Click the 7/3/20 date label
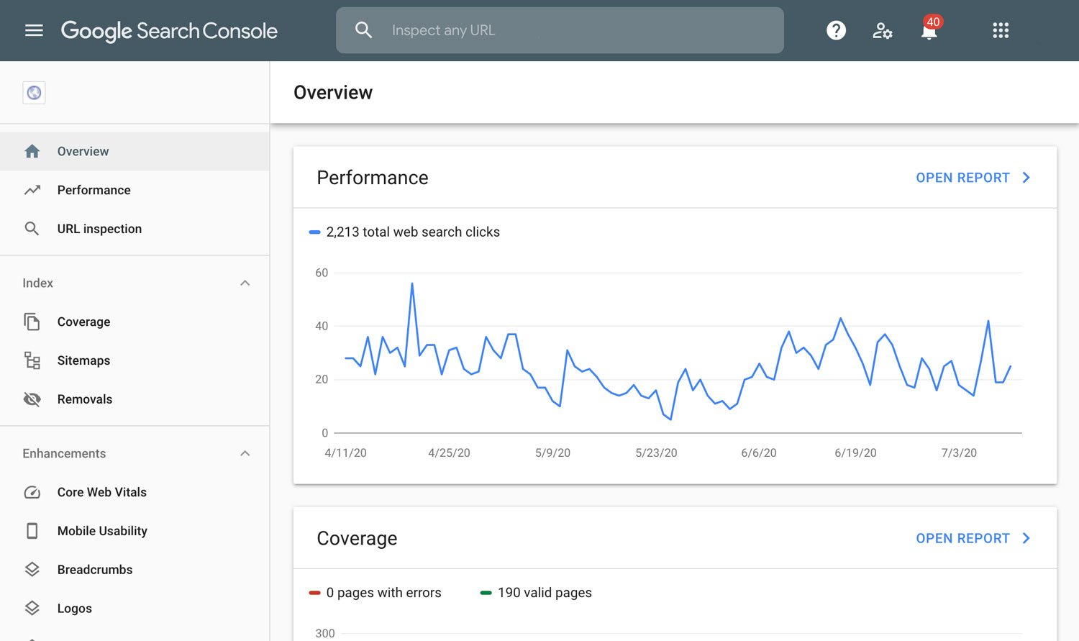The height and width of the screenshot is (641, 1079). (x=959, y=453)
